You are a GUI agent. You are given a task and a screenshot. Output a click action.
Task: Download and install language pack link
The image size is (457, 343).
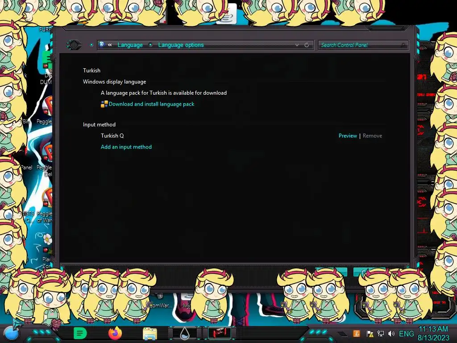(151, 104)
